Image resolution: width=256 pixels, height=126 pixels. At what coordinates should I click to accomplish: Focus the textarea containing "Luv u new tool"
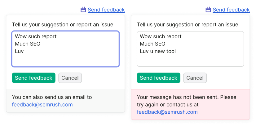tap(190, 49)
